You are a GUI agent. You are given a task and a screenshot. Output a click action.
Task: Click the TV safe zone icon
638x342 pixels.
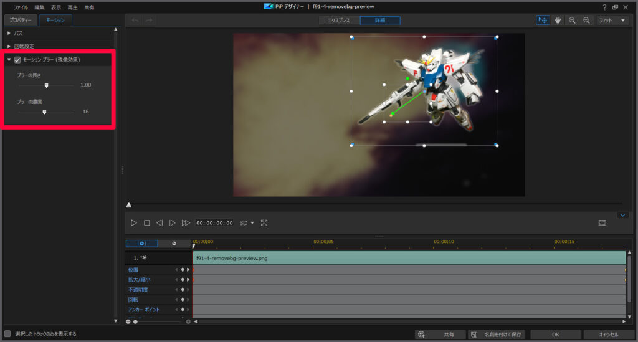pos(602,223)
